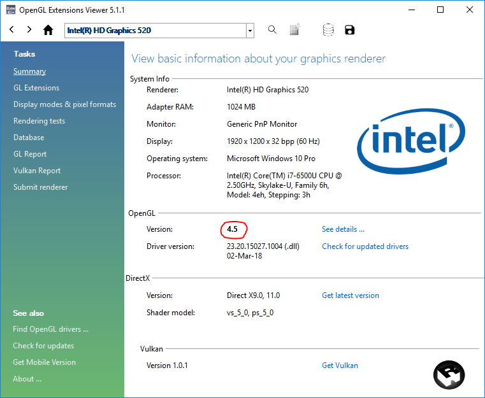Screen dimensions: 485x398
Task: Open Display modes & pixel formats
Action: coord(64,104)
